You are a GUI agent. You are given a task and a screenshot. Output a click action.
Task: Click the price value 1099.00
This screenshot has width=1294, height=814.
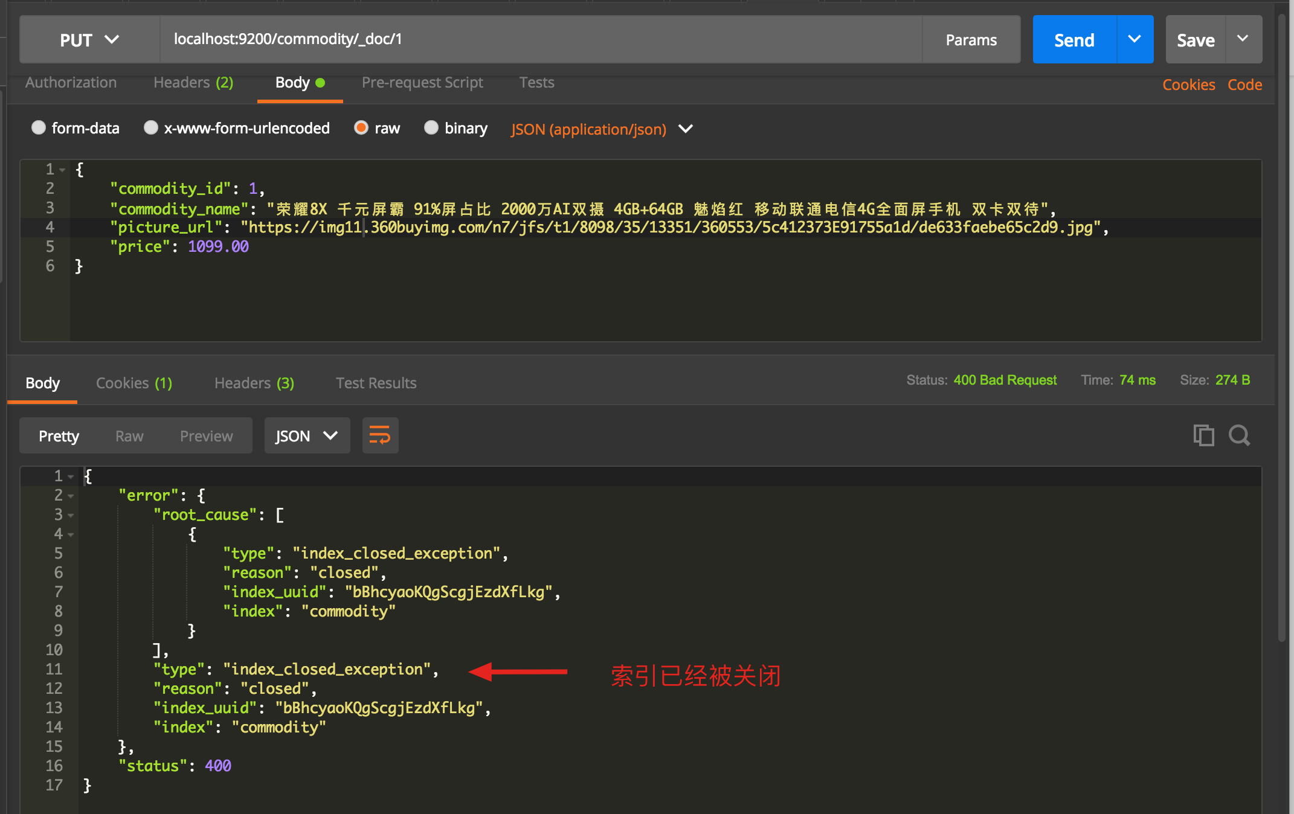[x=218, y=247]
